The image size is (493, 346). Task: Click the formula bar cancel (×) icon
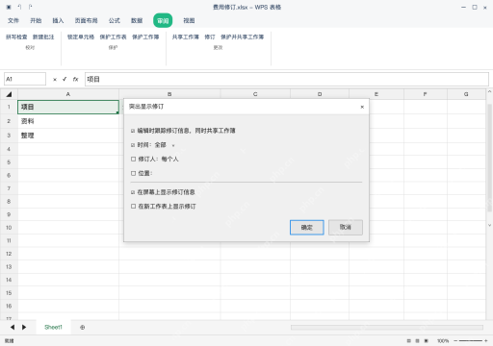tap(55, 80)
